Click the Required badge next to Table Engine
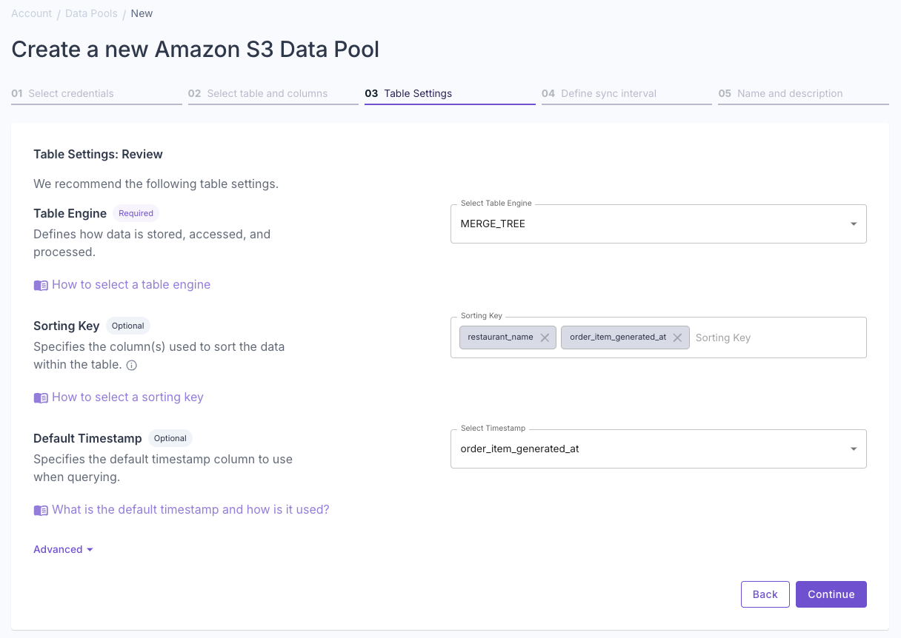Screen dimensions: 901x638 (x=136, y=213)
